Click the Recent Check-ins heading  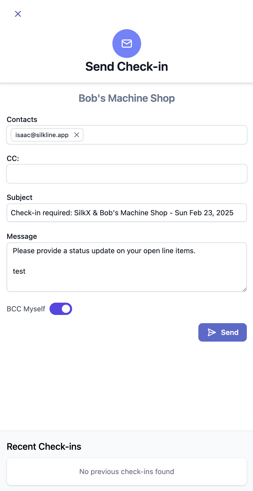tap(44, 446)
